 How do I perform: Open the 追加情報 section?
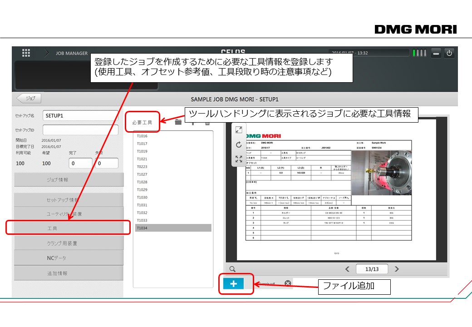pos(69,273)
